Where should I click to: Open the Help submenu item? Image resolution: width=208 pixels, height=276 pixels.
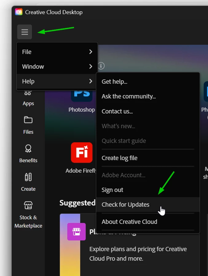(x=57, y=81)
